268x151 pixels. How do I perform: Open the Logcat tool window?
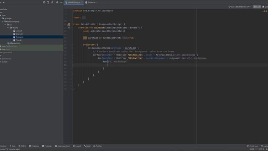click(x=77, y=146)
